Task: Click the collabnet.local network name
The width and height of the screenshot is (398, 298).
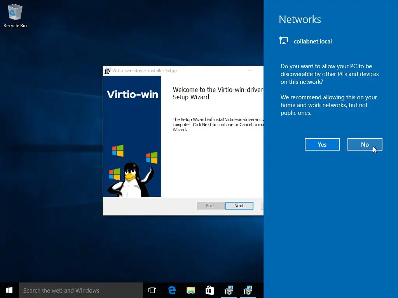Action: [x=313, y=41]
